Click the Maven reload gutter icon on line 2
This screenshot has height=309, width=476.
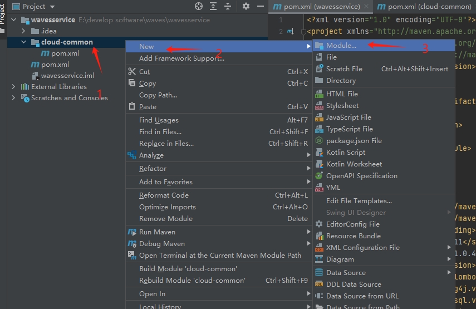pos(291,31)
